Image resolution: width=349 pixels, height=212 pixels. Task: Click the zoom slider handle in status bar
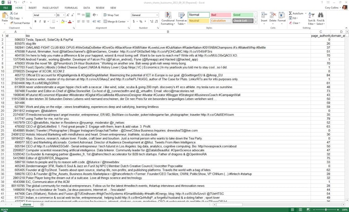tap(326, 210)
